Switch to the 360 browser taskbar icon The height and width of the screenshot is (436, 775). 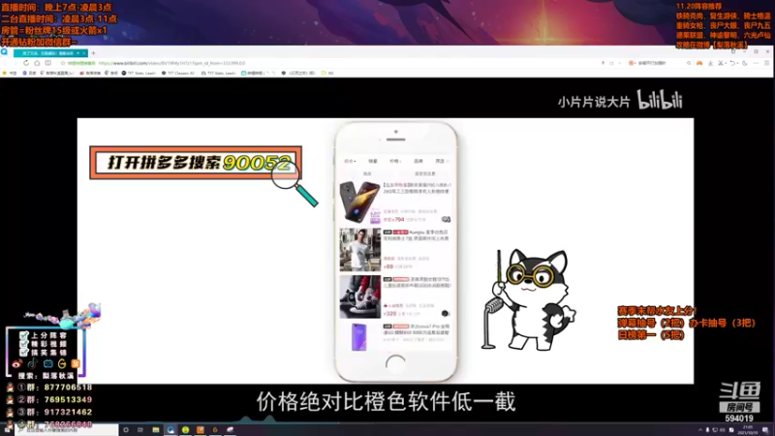[170, 430]
